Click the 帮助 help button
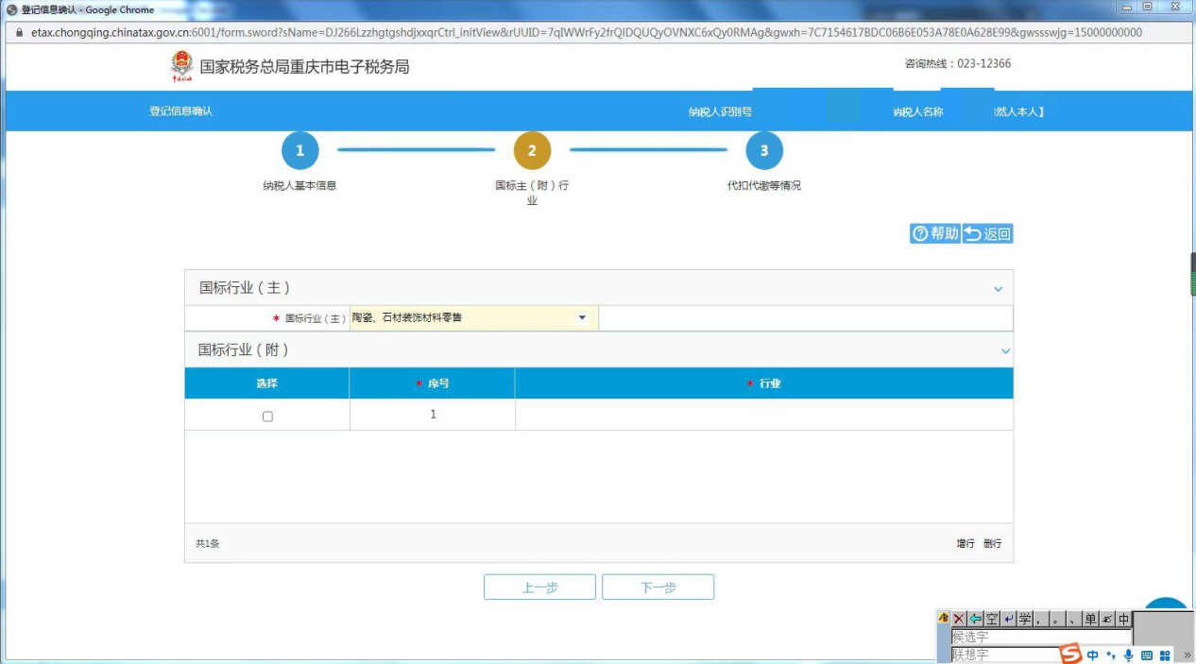Image resolution: width=1196 pixels, height=664 pixels. point(935,233)
